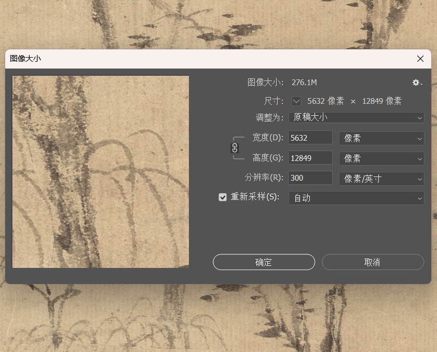437x352 pixels.
Task: Expand the 调整为 原稿大小 dropdown
Action: [x=356, y=117]
